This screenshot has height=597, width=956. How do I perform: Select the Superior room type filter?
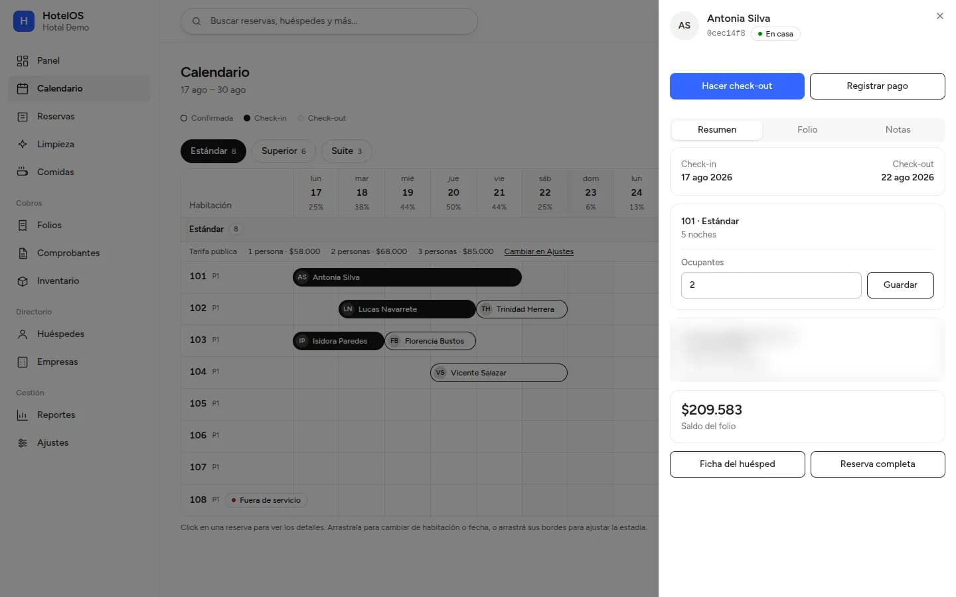point(283,151)
